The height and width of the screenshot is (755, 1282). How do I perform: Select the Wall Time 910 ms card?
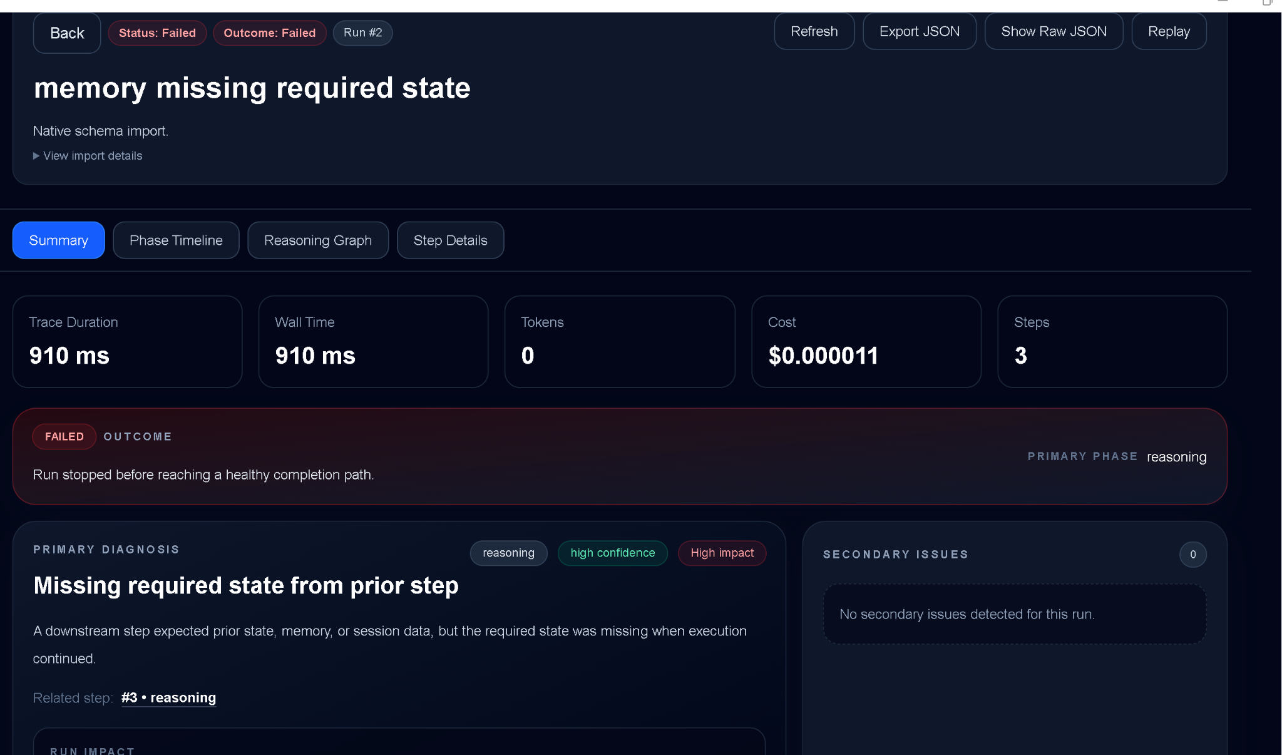tap(373, 342)
